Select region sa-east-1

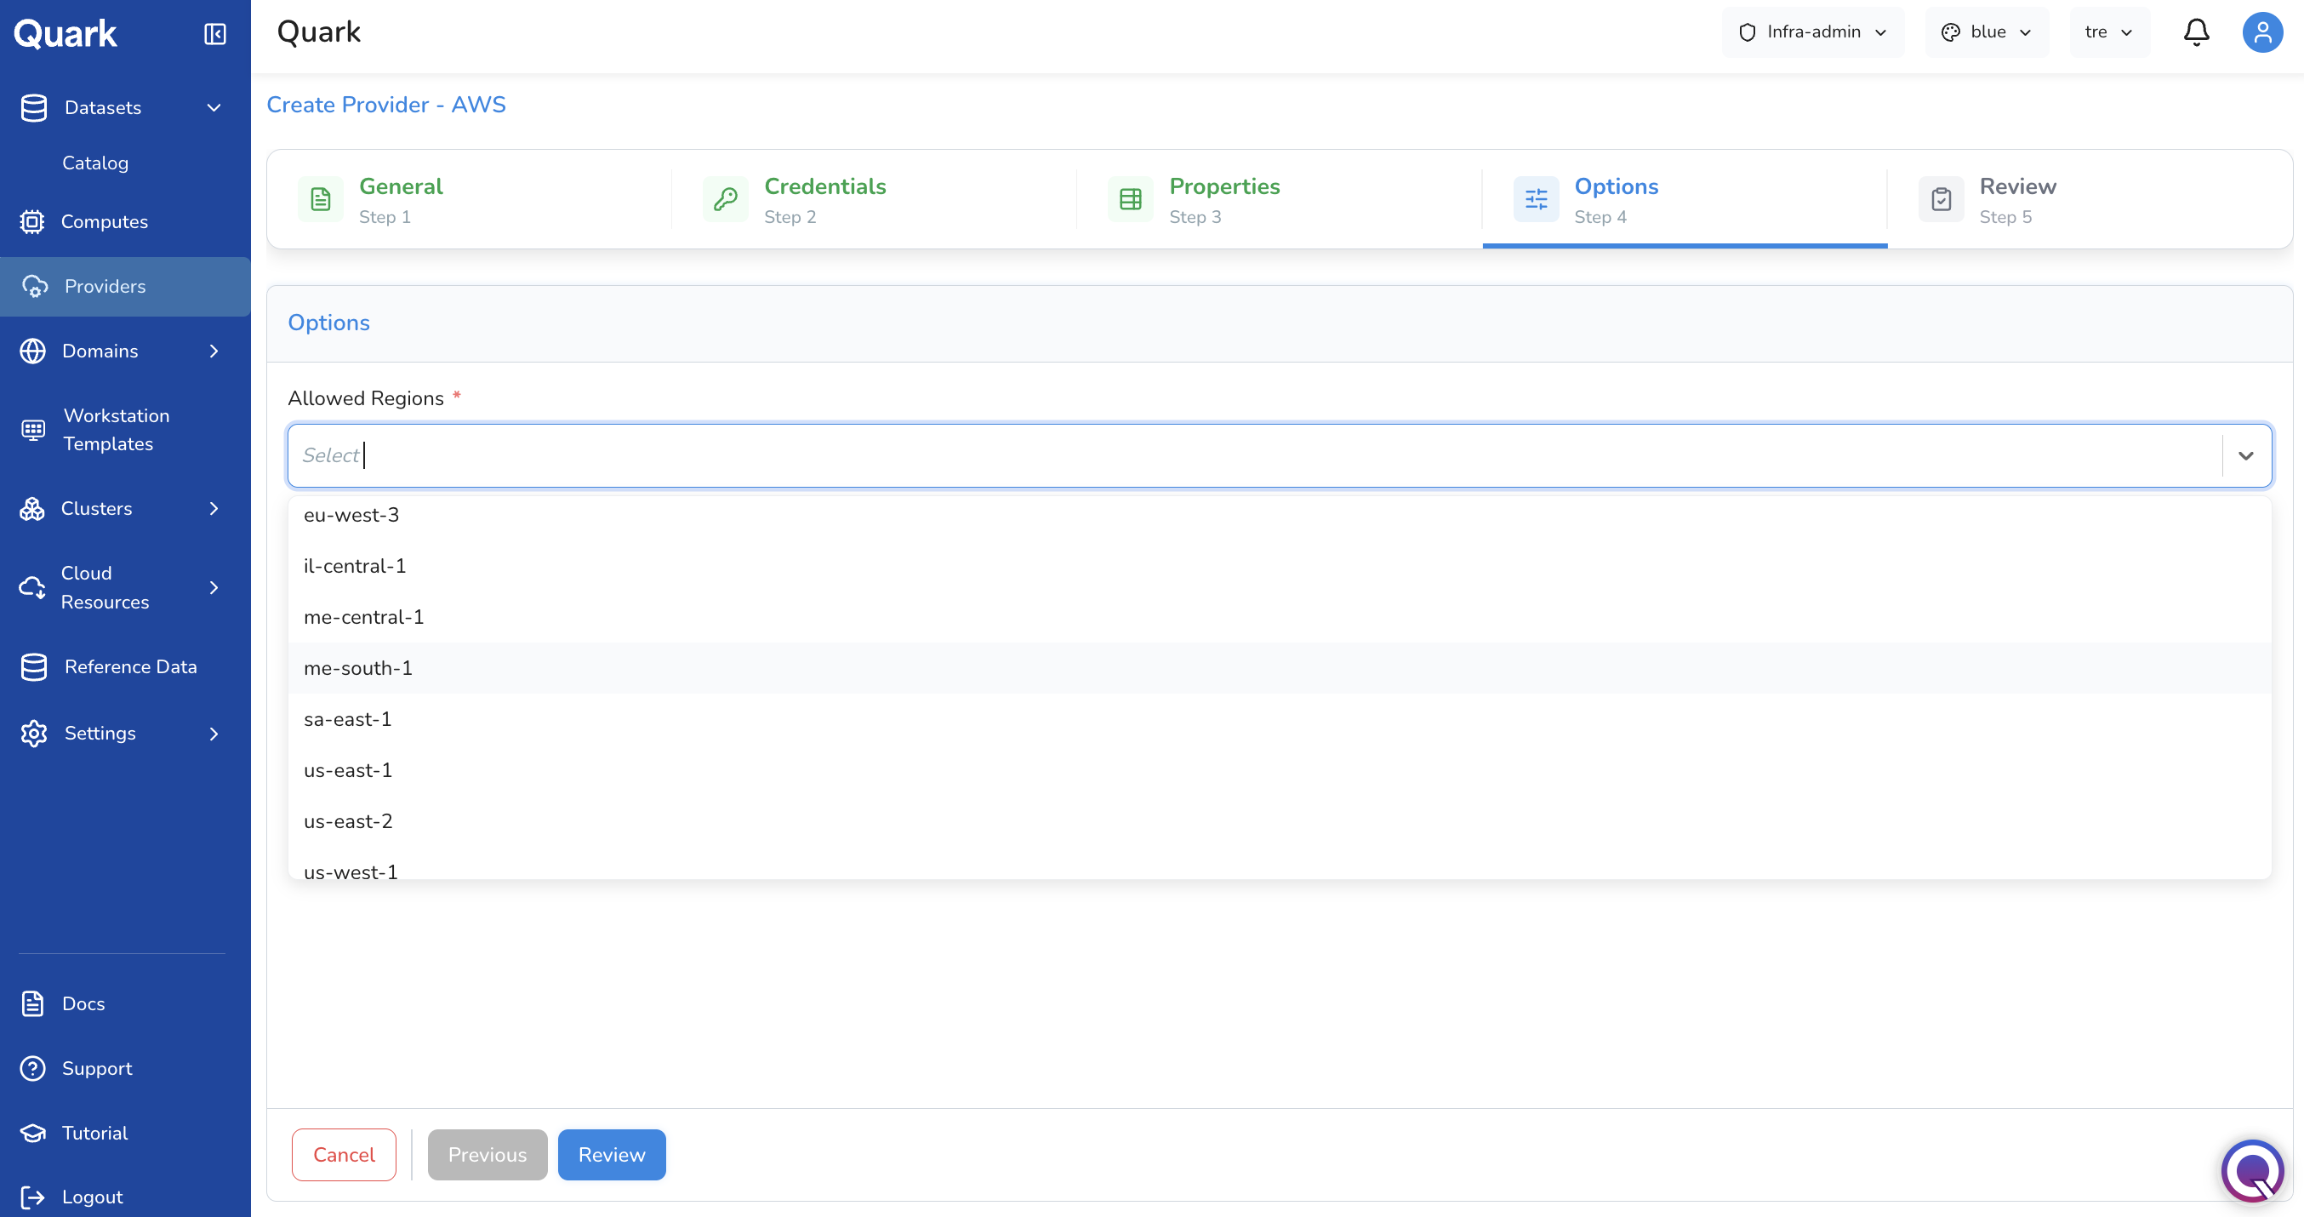tap(1279, 718)
